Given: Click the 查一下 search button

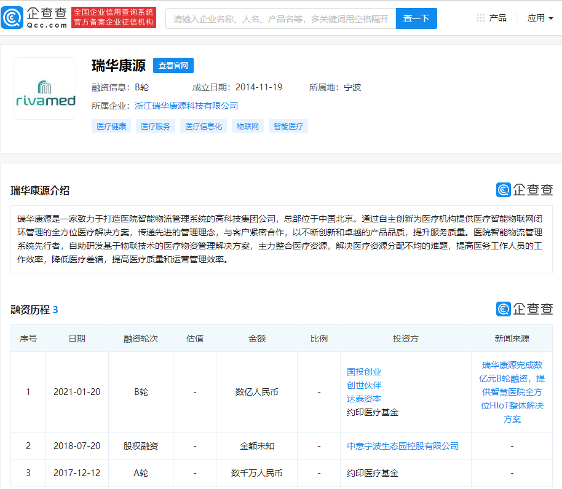Looking at the screenshot, I should coord(416,18).
